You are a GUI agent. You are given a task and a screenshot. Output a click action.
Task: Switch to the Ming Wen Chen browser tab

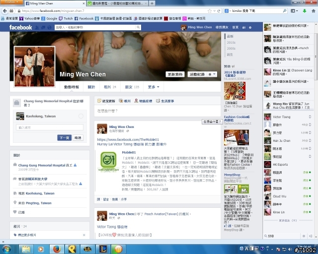click(x=55, y=3)
